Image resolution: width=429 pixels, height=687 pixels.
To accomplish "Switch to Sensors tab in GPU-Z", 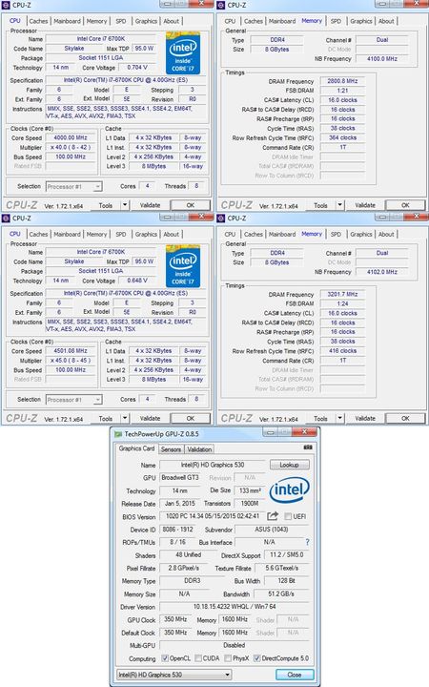I will click(x=171, y=449).
